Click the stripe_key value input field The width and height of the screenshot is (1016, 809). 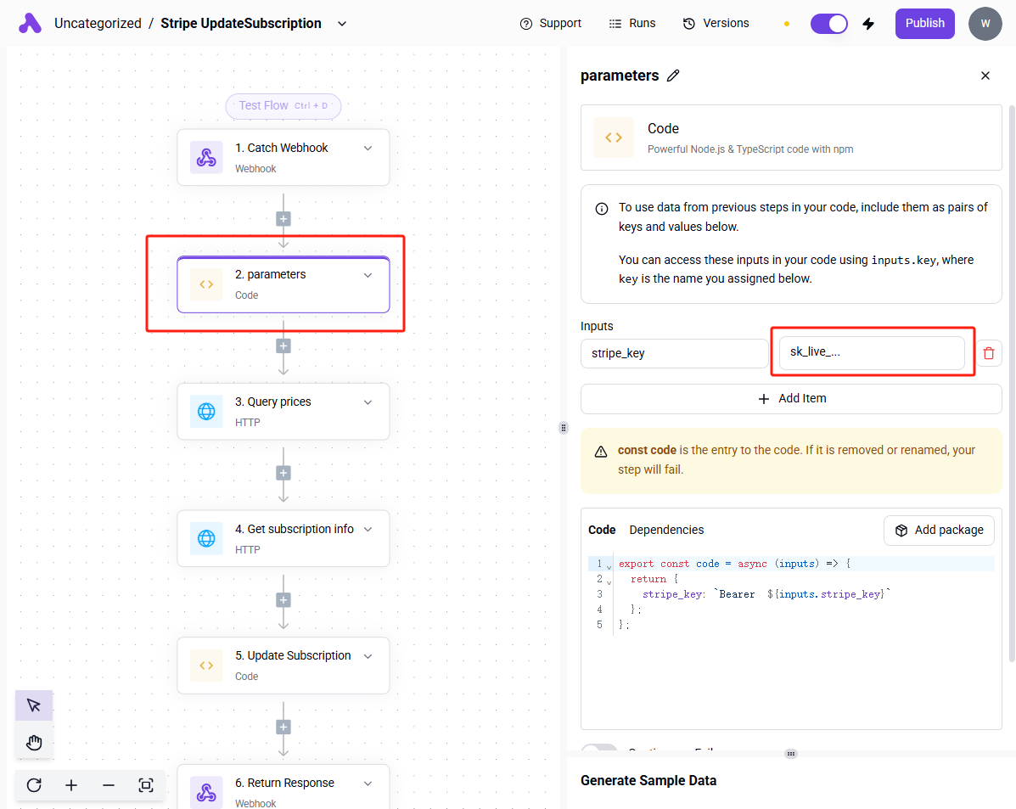click(x=872, y=353)
